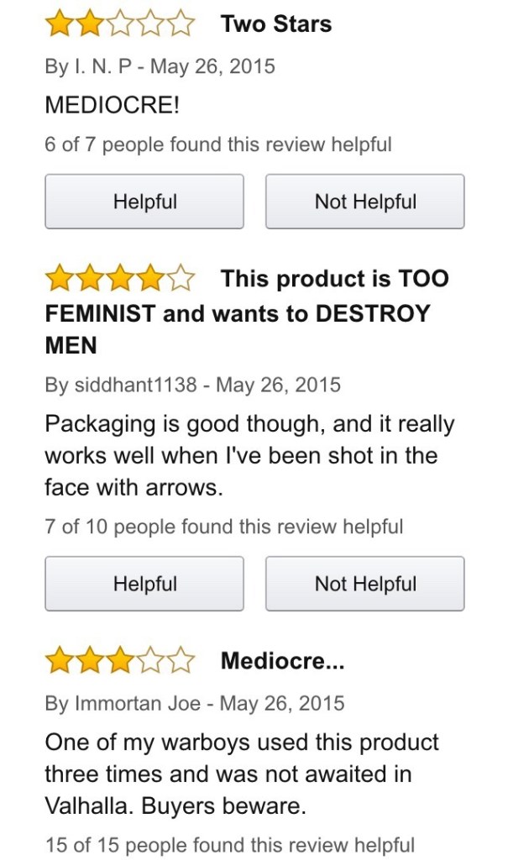Tap the "15 of 15 people" helpful count

coord(229,845)
